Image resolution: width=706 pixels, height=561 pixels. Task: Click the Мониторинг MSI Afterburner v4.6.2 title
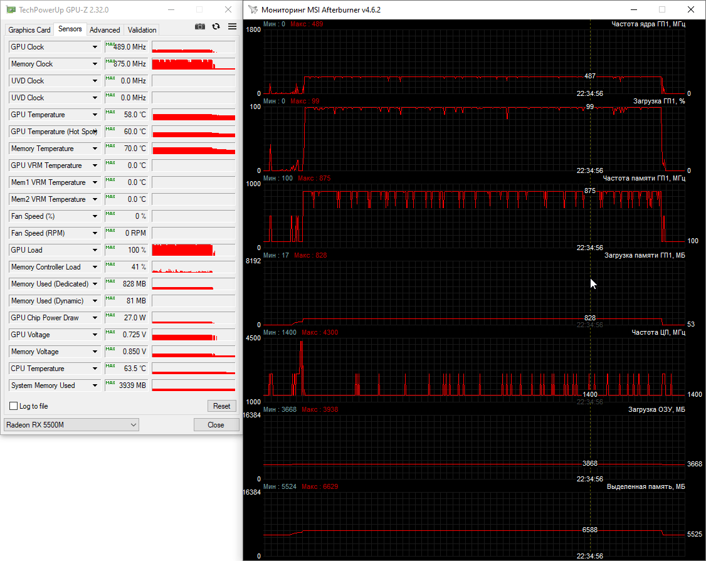321,9
